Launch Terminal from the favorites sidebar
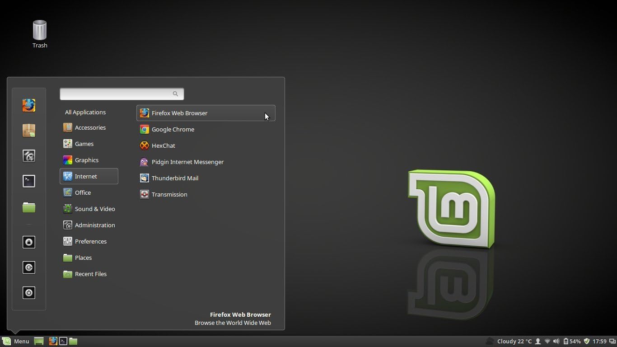The height and width of the screenshot is (347, 617). tap(29, 181)
